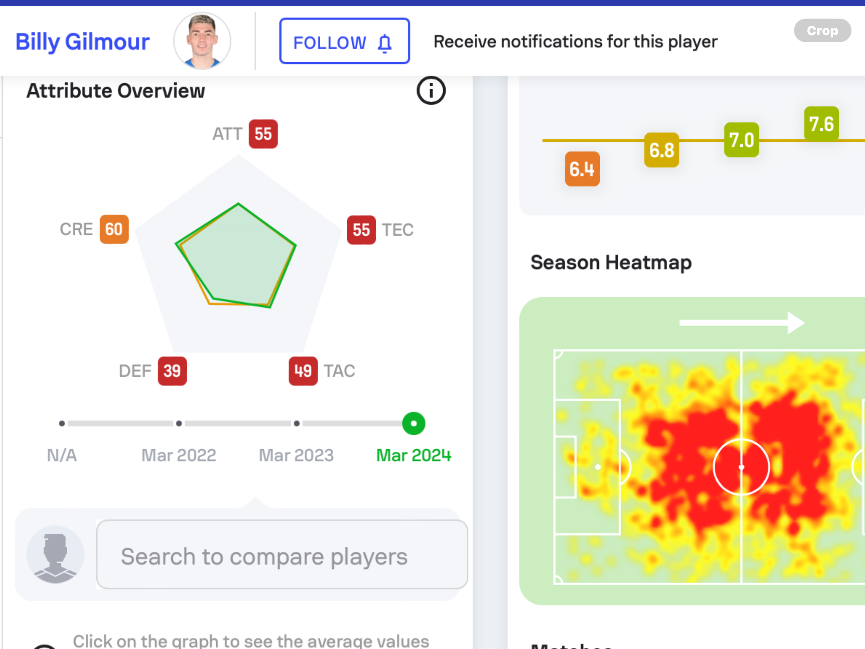Select the Mar 2022 timeline point

tap(179, 423)
